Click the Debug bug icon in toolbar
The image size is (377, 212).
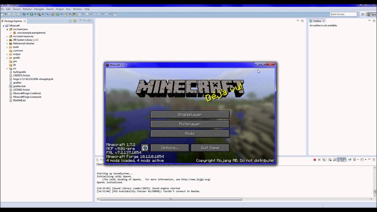click(x=24, y=14)
